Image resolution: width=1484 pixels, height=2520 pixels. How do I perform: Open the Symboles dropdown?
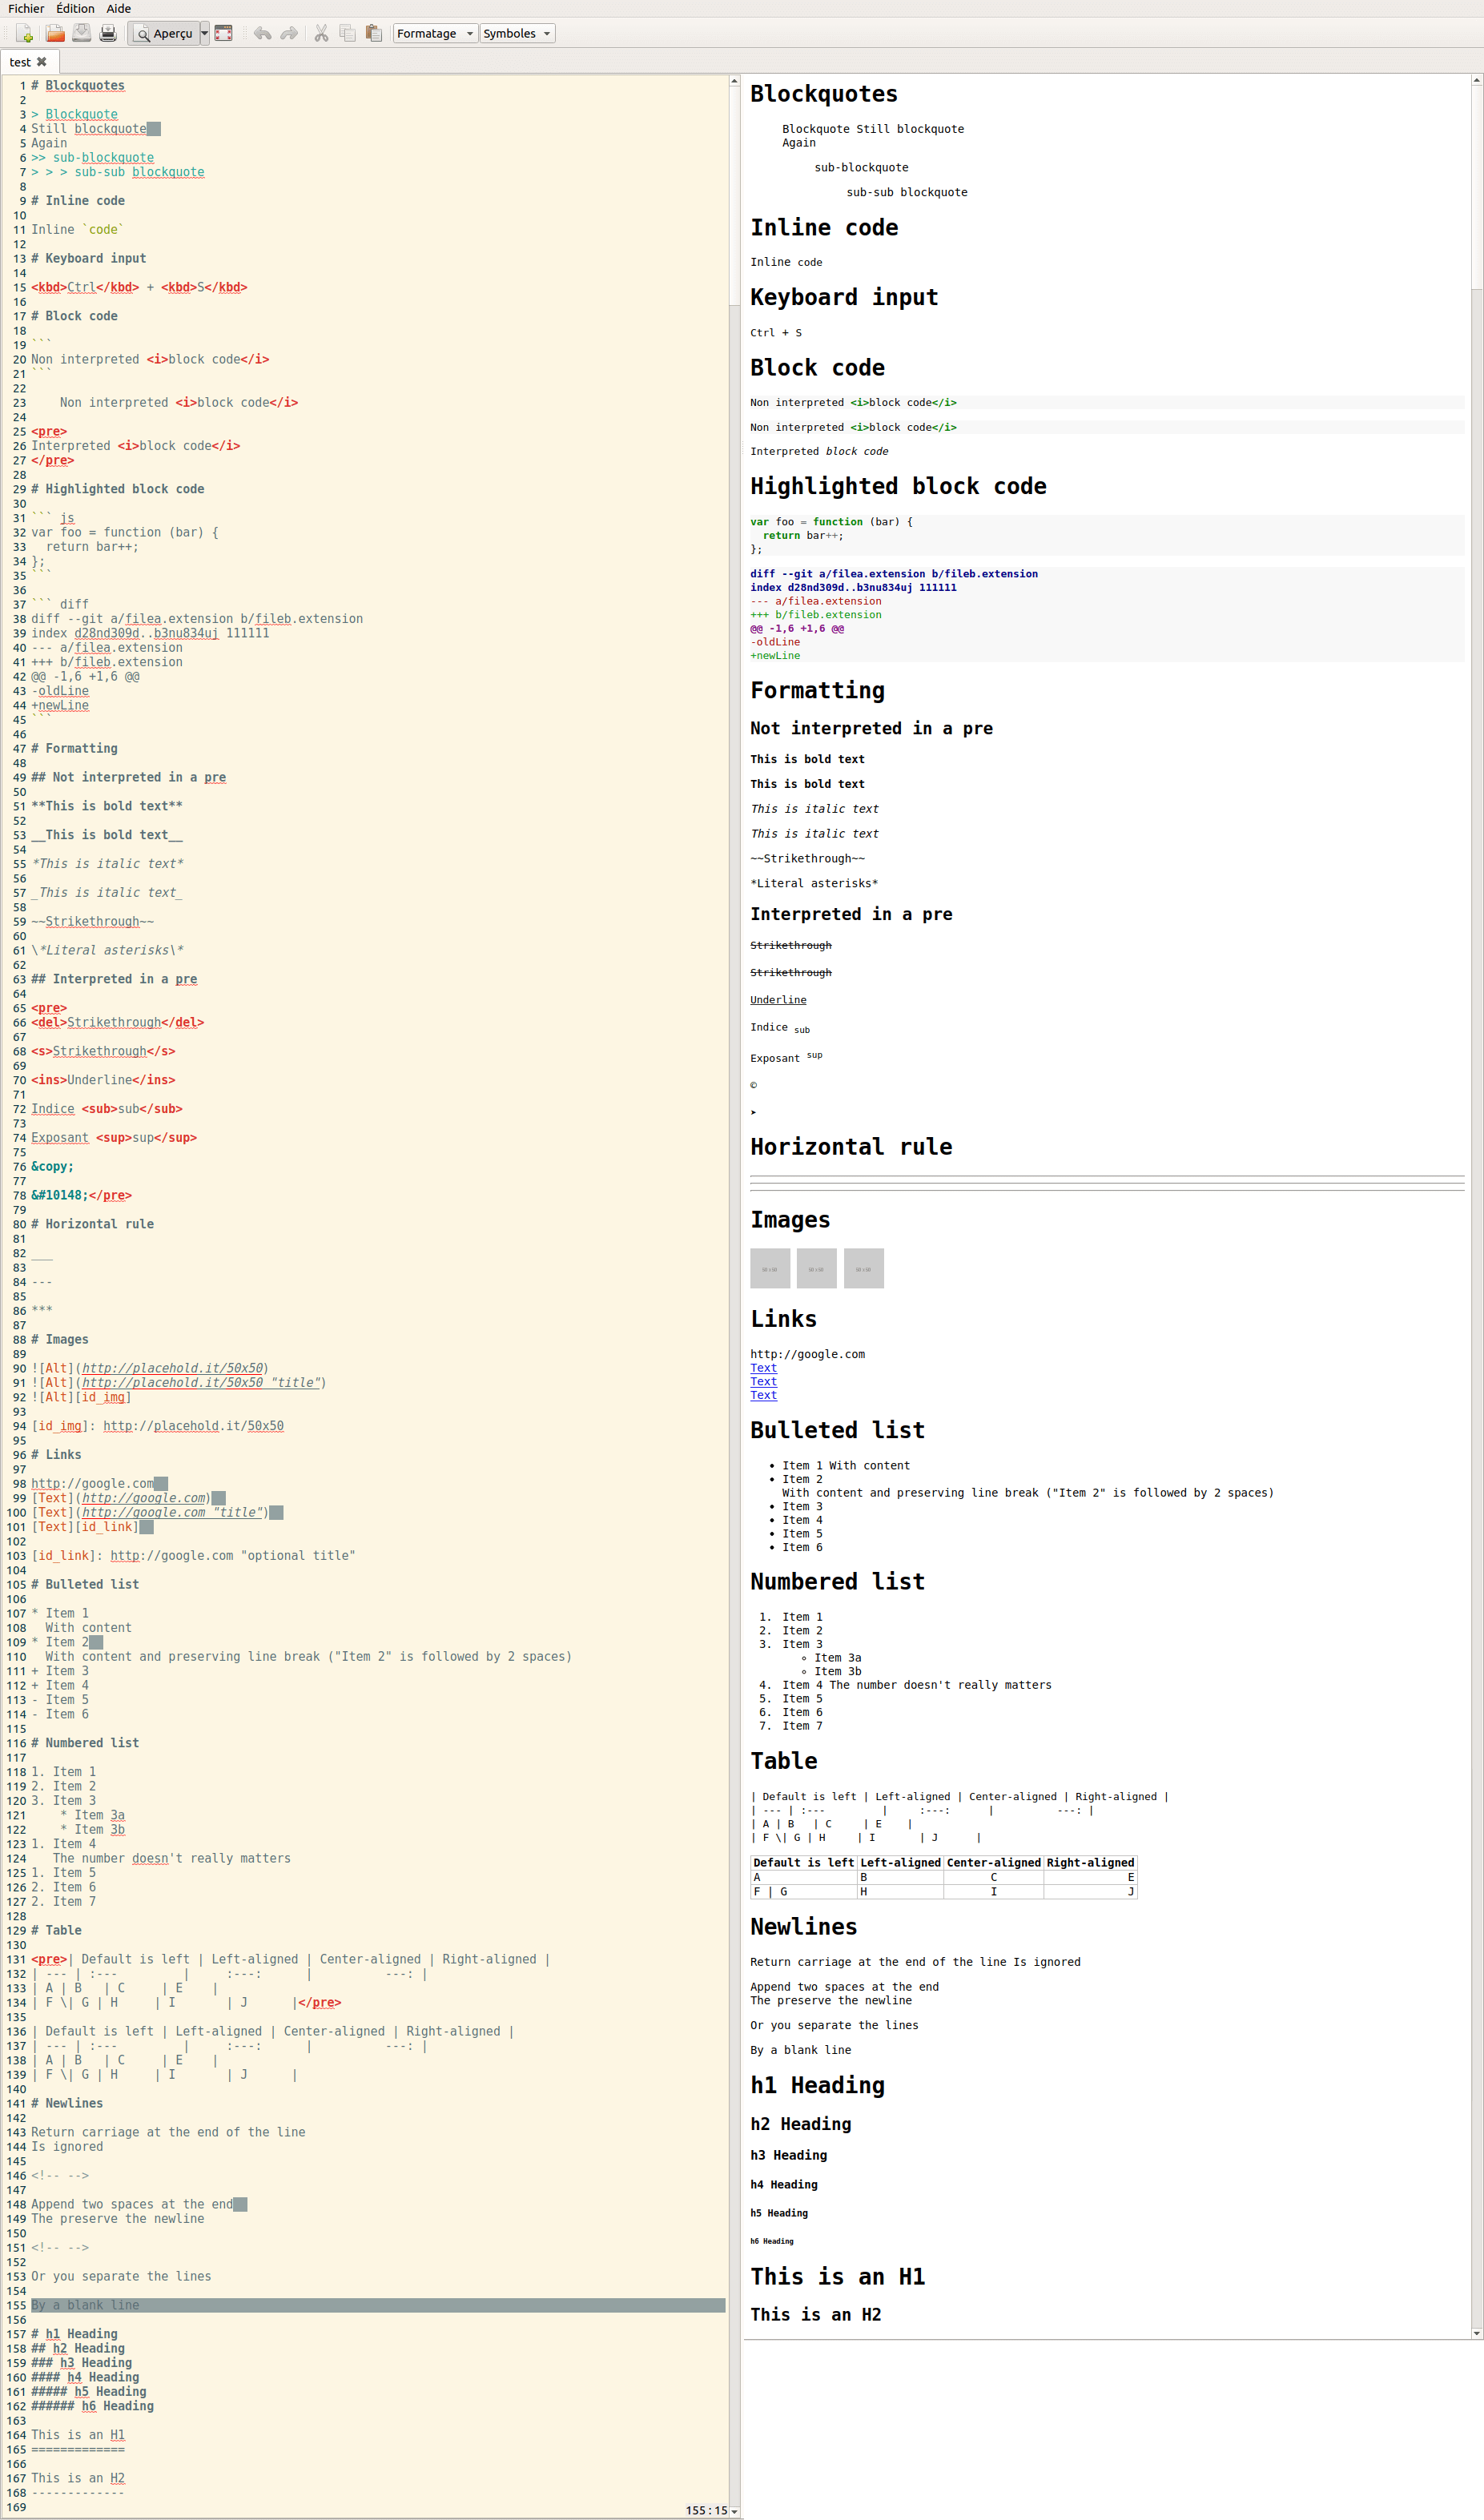(x=517, y=33)
